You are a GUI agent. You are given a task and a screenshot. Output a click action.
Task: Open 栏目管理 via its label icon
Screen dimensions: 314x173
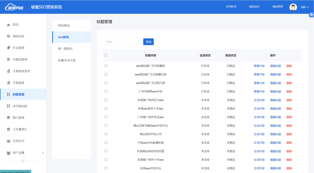[8, 48]
